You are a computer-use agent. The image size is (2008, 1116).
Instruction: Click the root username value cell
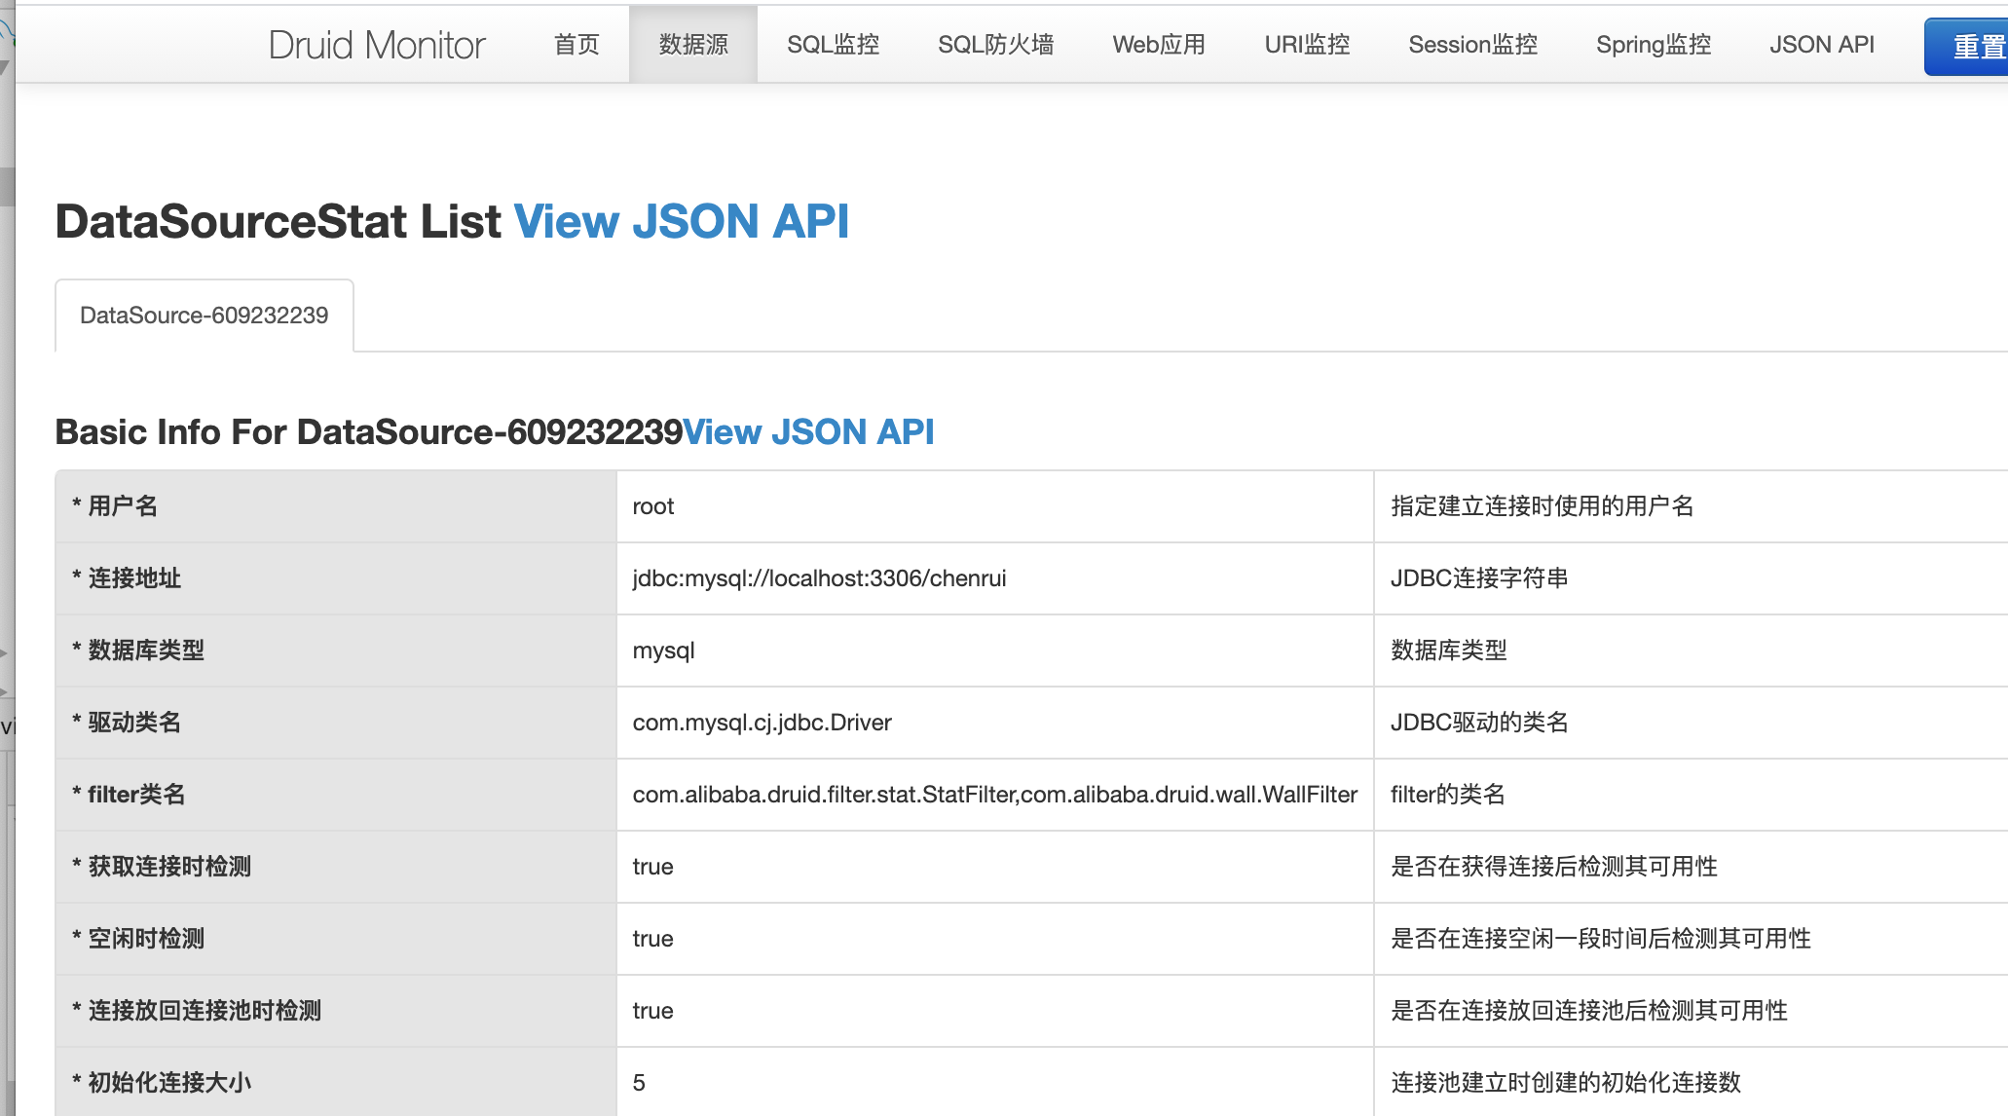[653, 506]
